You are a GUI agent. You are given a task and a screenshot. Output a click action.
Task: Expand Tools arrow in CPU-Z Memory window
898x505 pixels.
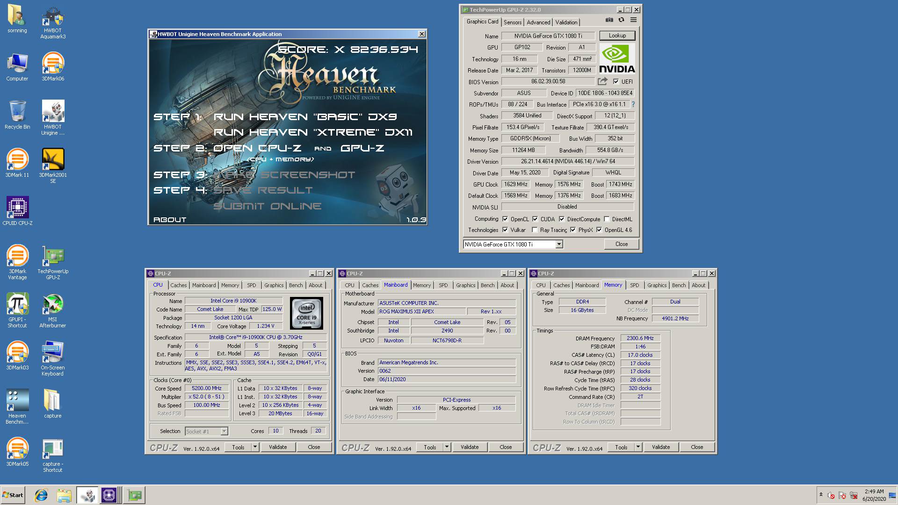(638, 447)
